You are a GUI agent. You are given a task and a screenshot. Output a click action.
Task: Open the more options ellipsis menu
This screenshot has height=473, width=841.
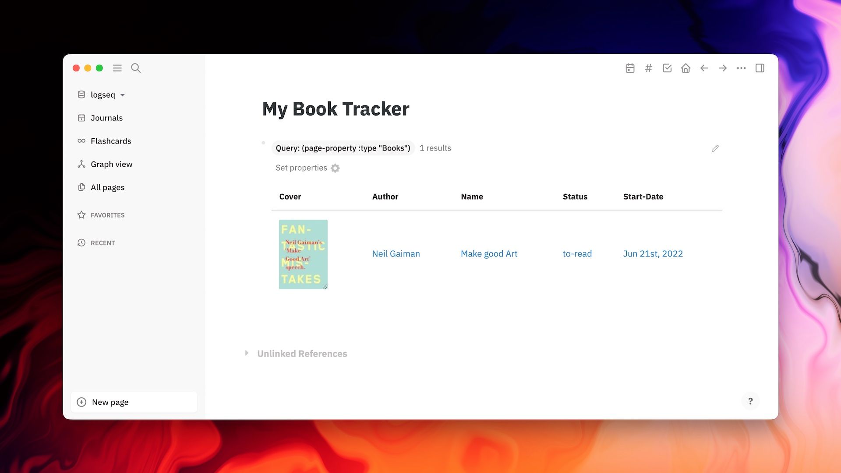tap(741, 68)
